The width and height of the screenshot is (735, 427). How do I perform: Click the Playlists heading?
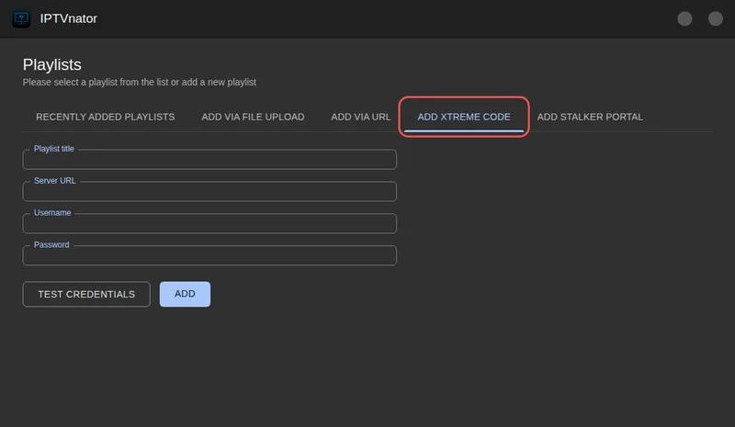click(52, 64)
